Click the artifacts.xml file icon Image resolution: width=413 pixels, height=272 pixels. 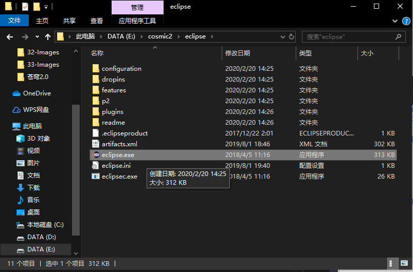pos(95,144)
